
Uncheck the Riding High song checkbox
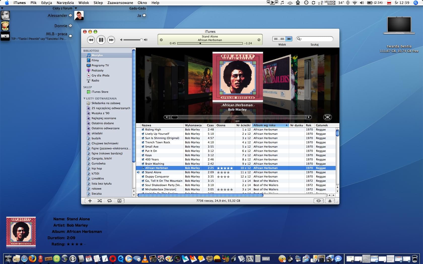(x=143, y=130)
